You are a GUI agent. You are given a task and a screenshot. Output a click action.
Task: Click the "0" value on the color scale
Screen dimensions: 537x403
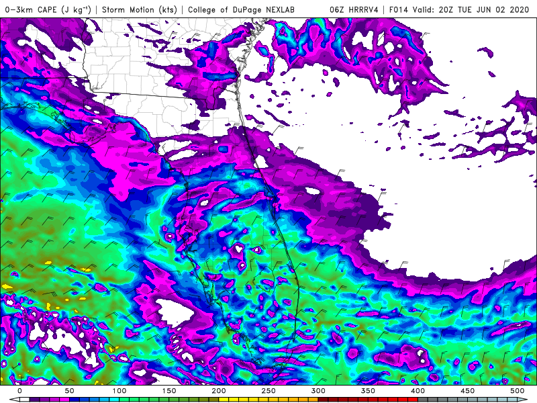click(x=19, y=391)
